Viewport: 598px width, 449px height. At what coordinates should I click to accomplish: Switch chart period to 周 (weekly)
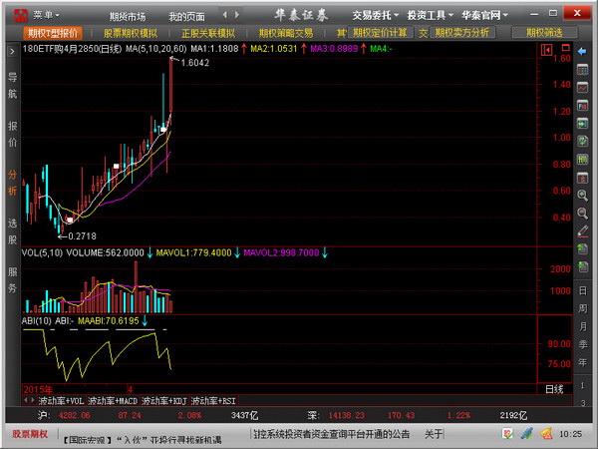click(583, 308)
